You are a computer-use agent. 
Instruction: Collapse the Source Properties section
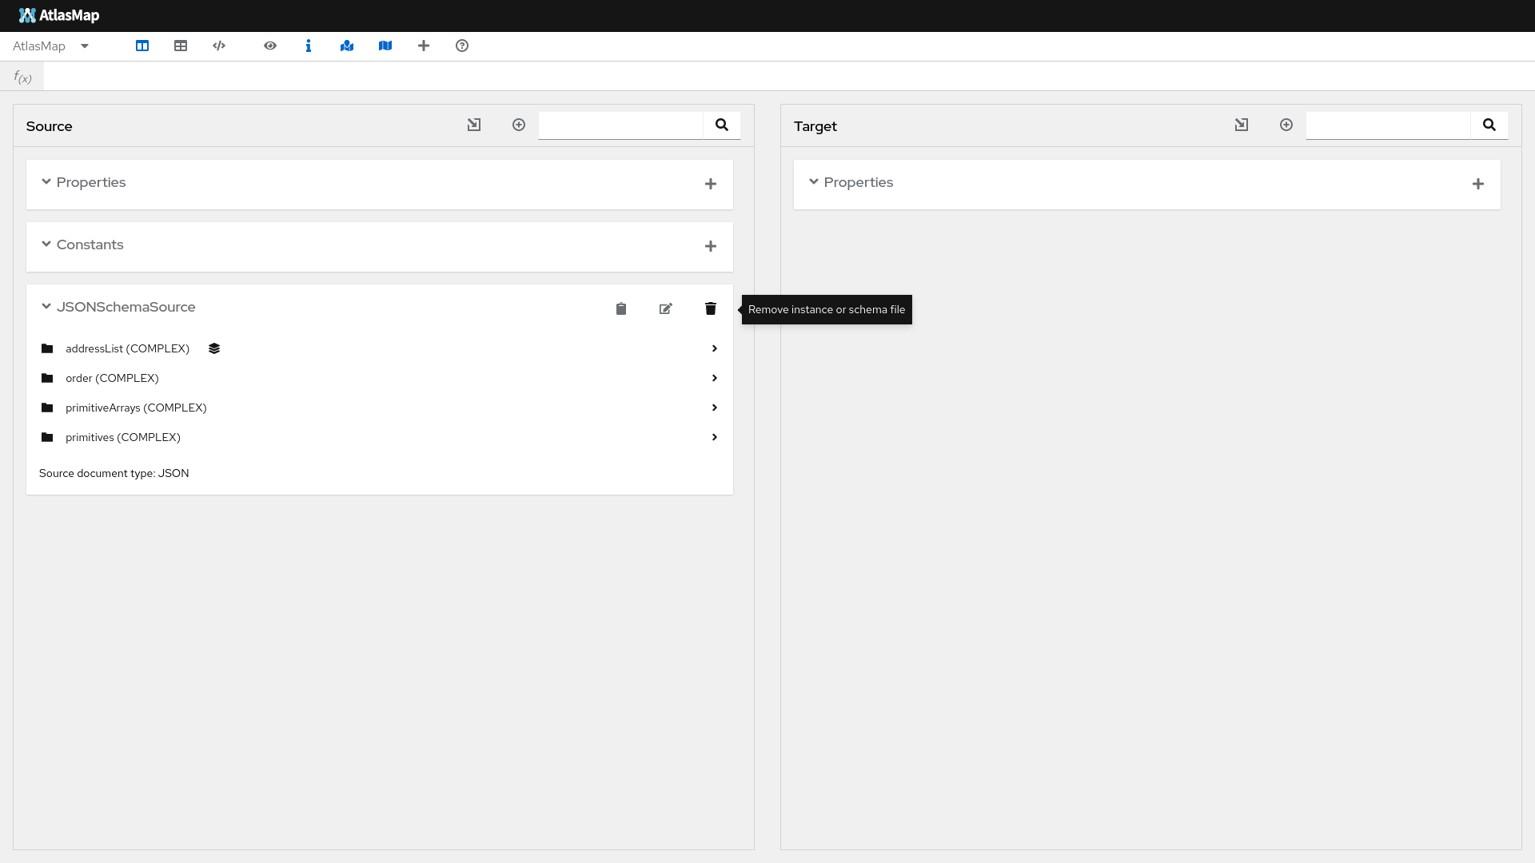(x=46, y=182)
